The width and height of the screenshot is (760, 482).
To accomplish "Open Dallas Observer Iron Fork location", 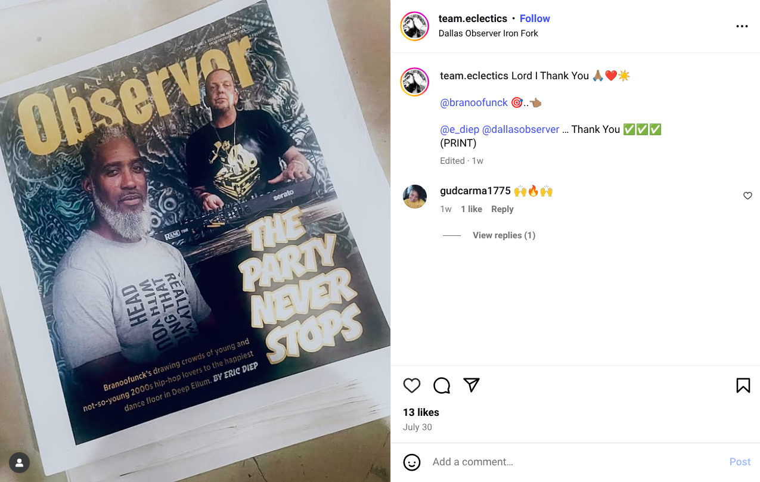I will point(488,33).
